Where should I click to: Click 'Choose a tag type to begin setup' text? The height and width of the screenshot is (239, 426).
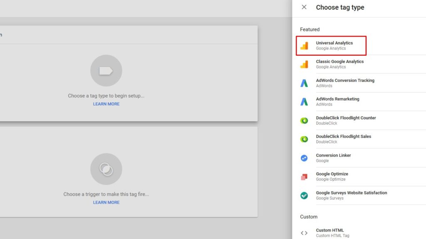click(x=106, y=96)
